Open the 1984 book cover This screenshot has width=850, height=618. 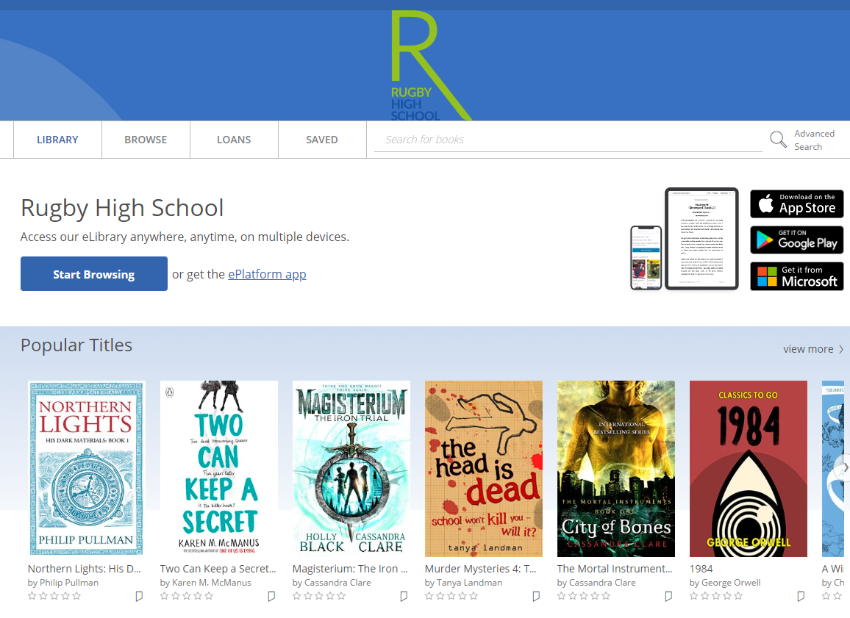coord(748,469)
